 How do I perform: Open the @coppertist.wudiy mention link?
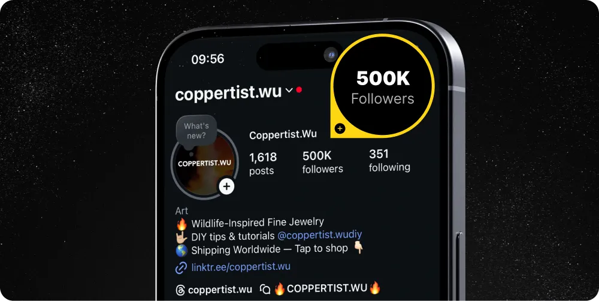pos(319,235)
